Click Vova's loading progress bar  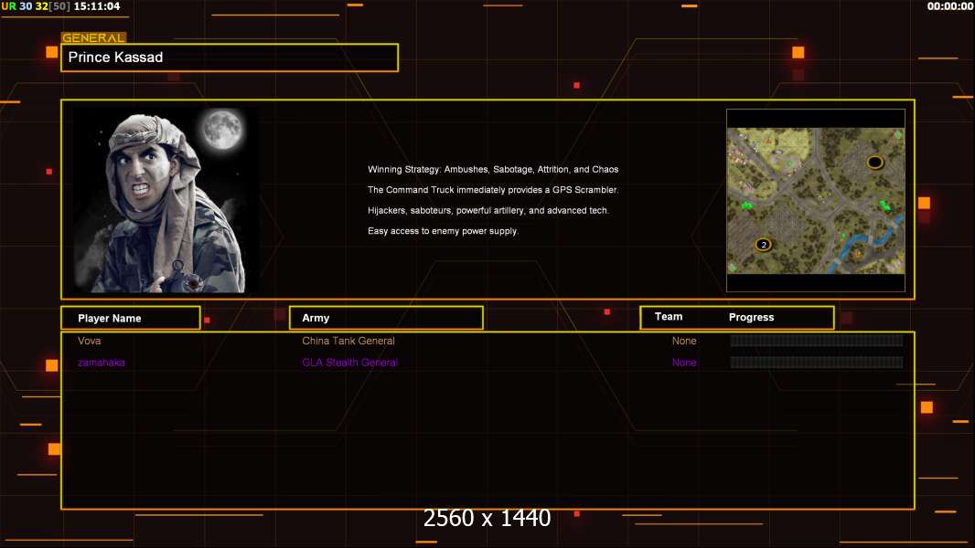pyautogui.click(x=816, y=341)
